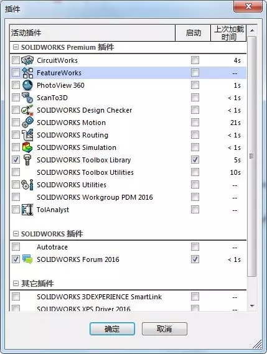The height and width of the screenshot is (354, 267).
Task: Collapse 其它插件 group
Action: pyautogui.click(x=16, y=283)
